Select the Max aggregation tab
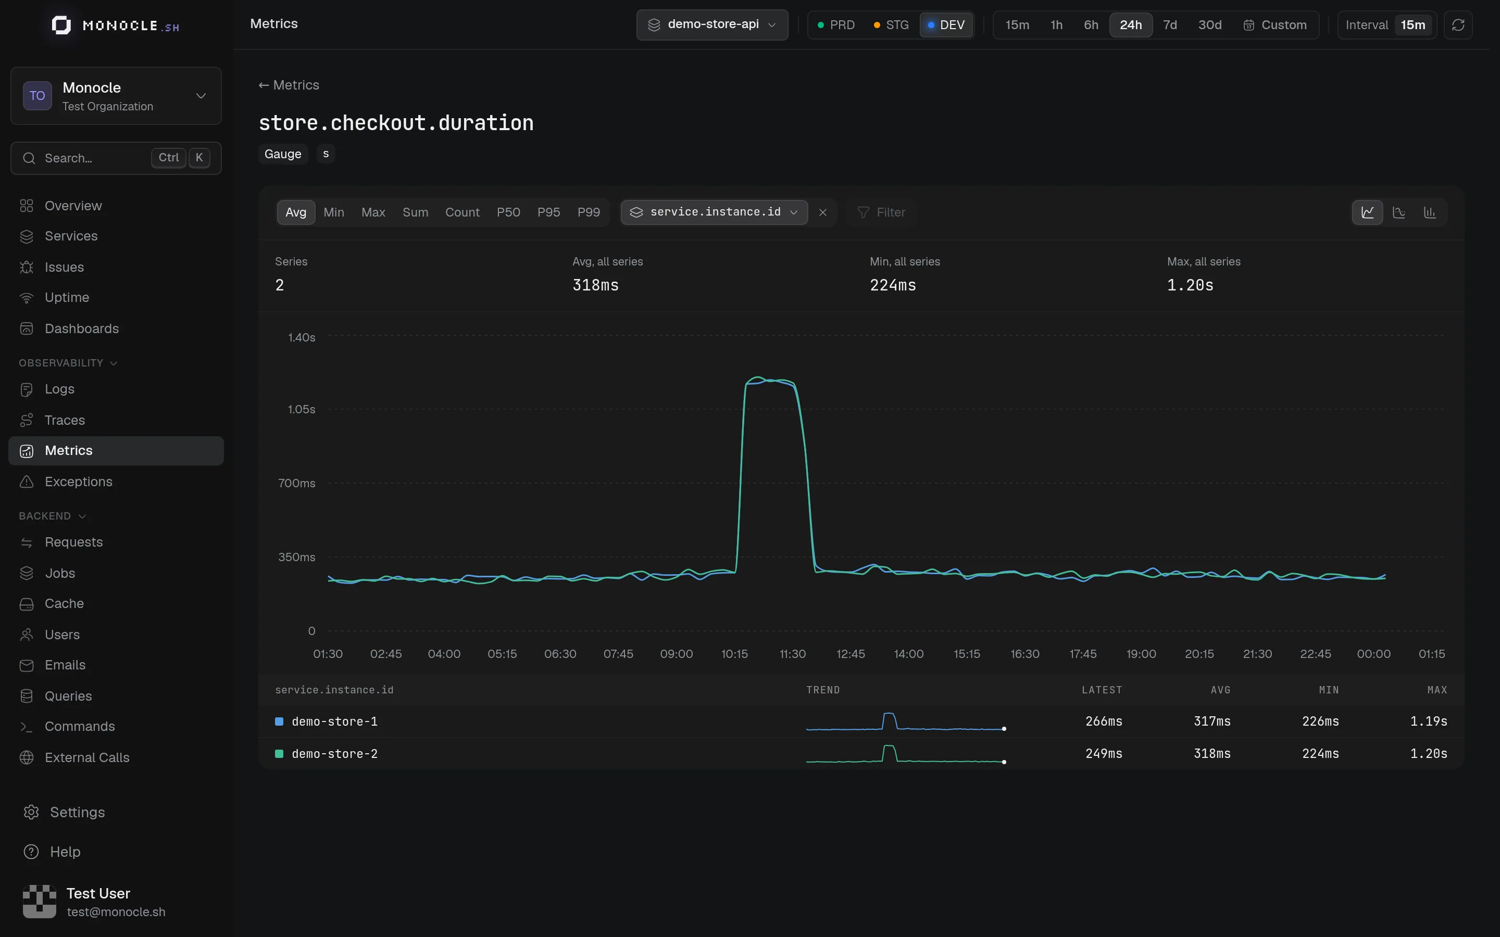 click(373, 212)
